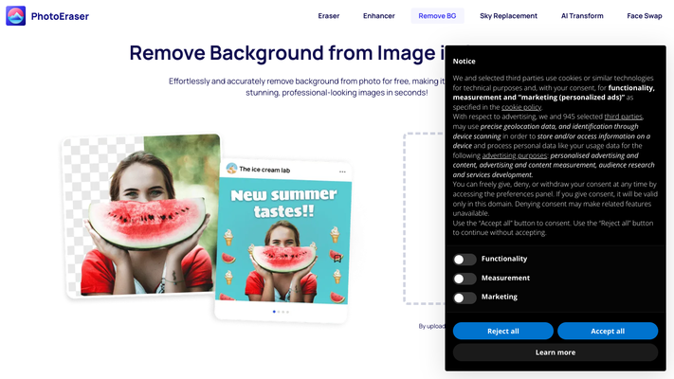
Task: Go to the Enhancer page
Action: click(x=379, y=16)
